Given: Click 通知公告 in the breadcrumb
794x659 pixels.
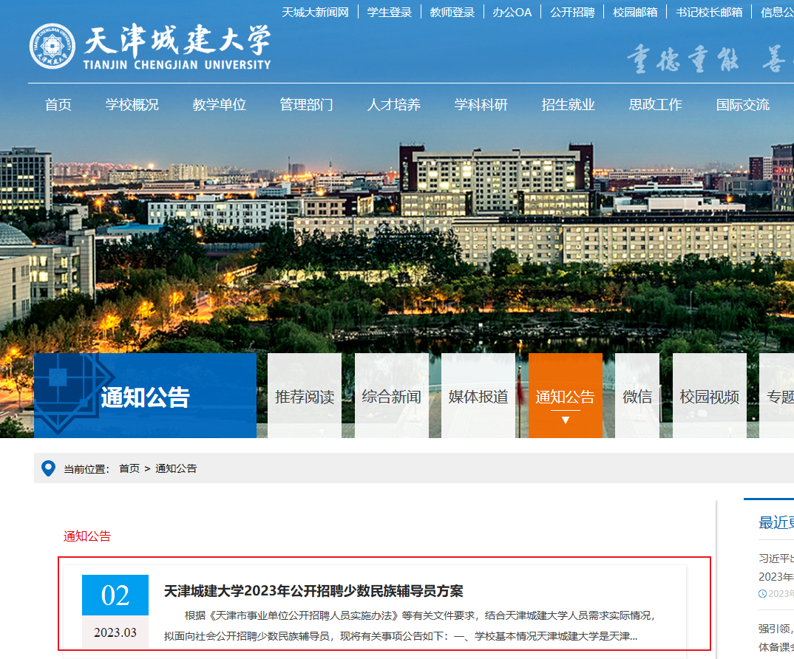Looking at the screenshot, I should coord(176,468).
